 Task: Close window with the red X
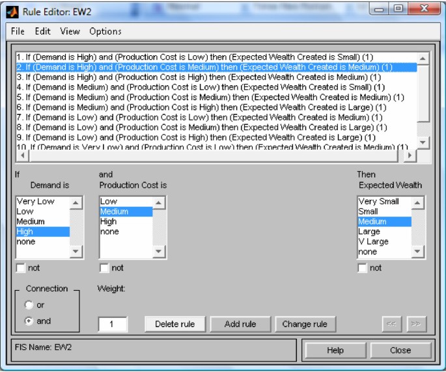pos(424,9)
